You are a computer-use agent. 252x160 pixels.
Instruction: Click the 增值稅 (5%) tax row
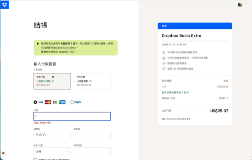tap(195, 98)
